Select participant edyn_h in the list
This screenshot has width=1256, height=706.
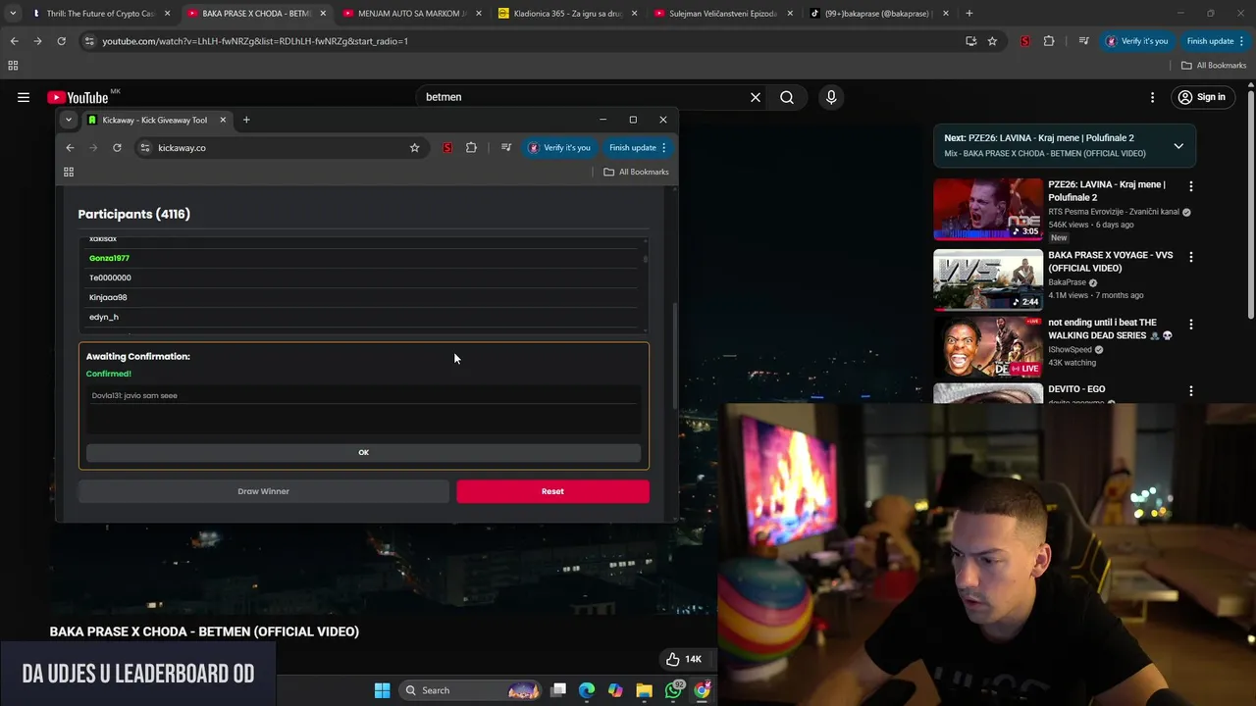(104, 317)
